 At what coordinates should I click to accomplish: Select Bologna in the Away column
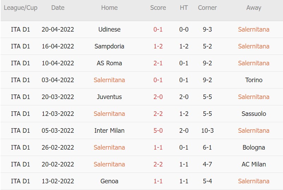[254, 148]
